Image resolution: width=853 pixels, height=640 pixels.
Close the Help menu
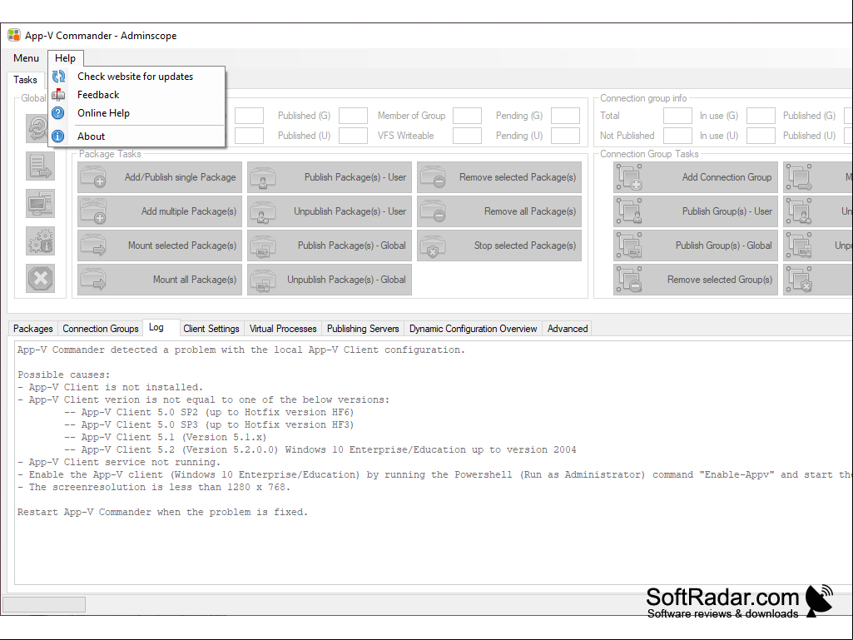pos(65,58)
